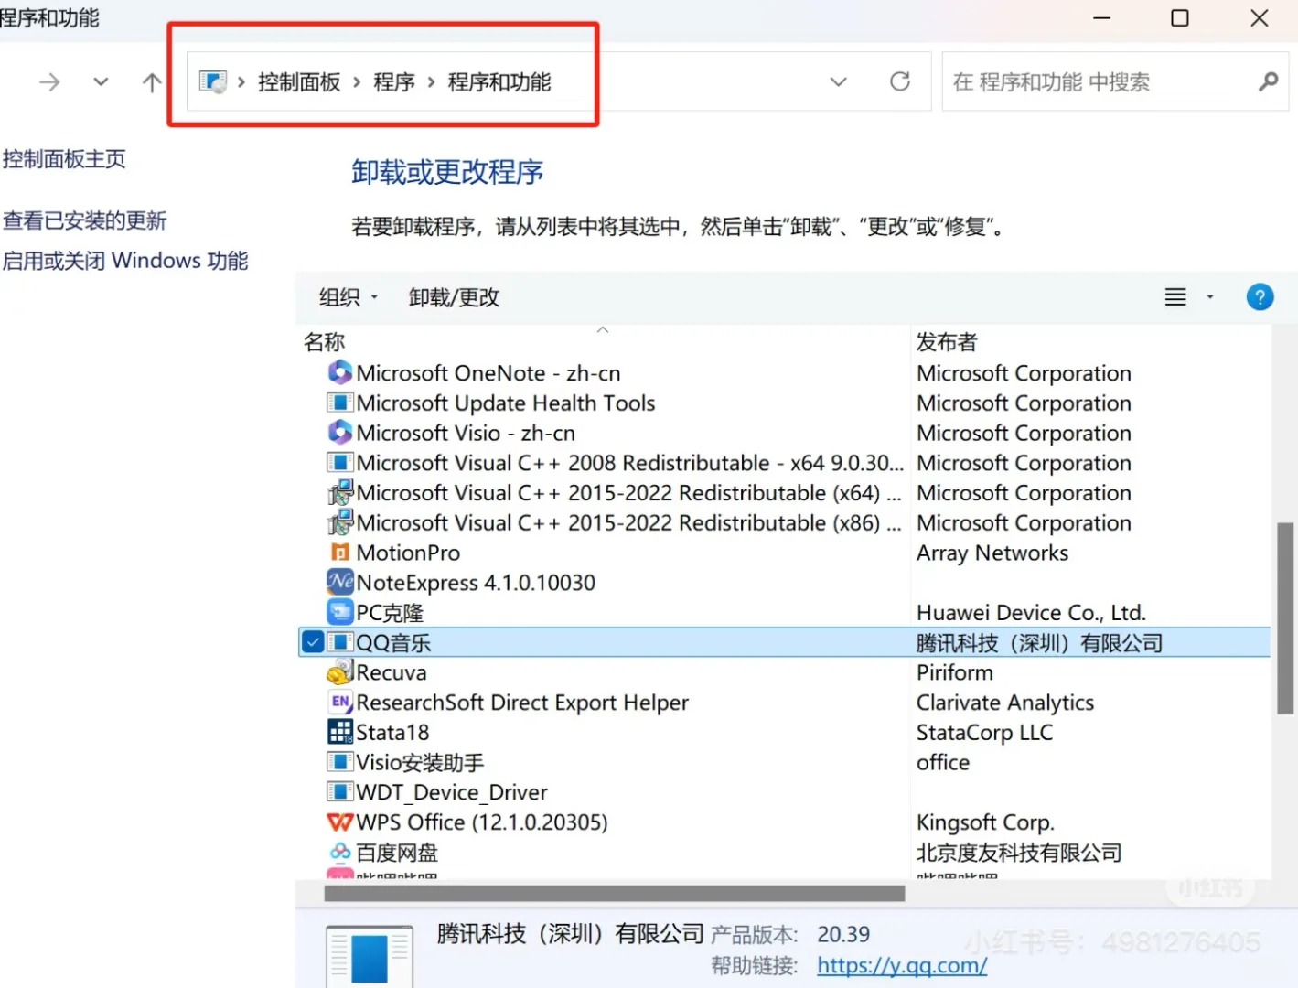Navigate to 程序 in the breadcrumb
Screen dimensions: 1298x988
pos(393,81)
